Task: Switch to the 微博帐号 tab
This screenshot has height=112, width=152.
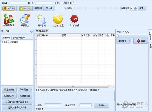Action: tap(6, 38)
